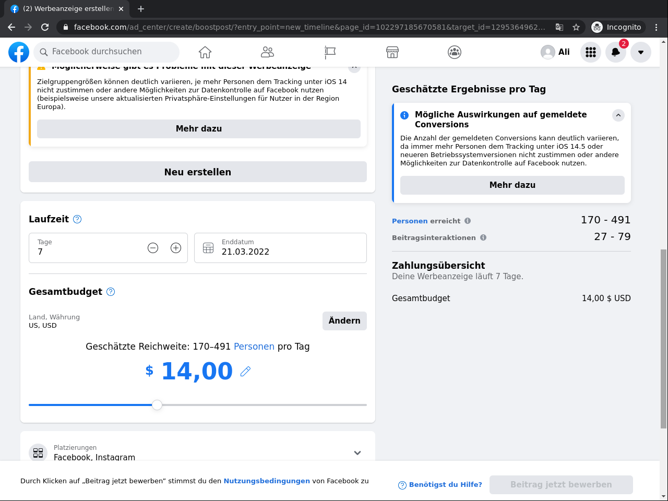Open the Enddatum date picker
Image resolution: width=668 pixels, height=501 pixels.
click(280, 248)
